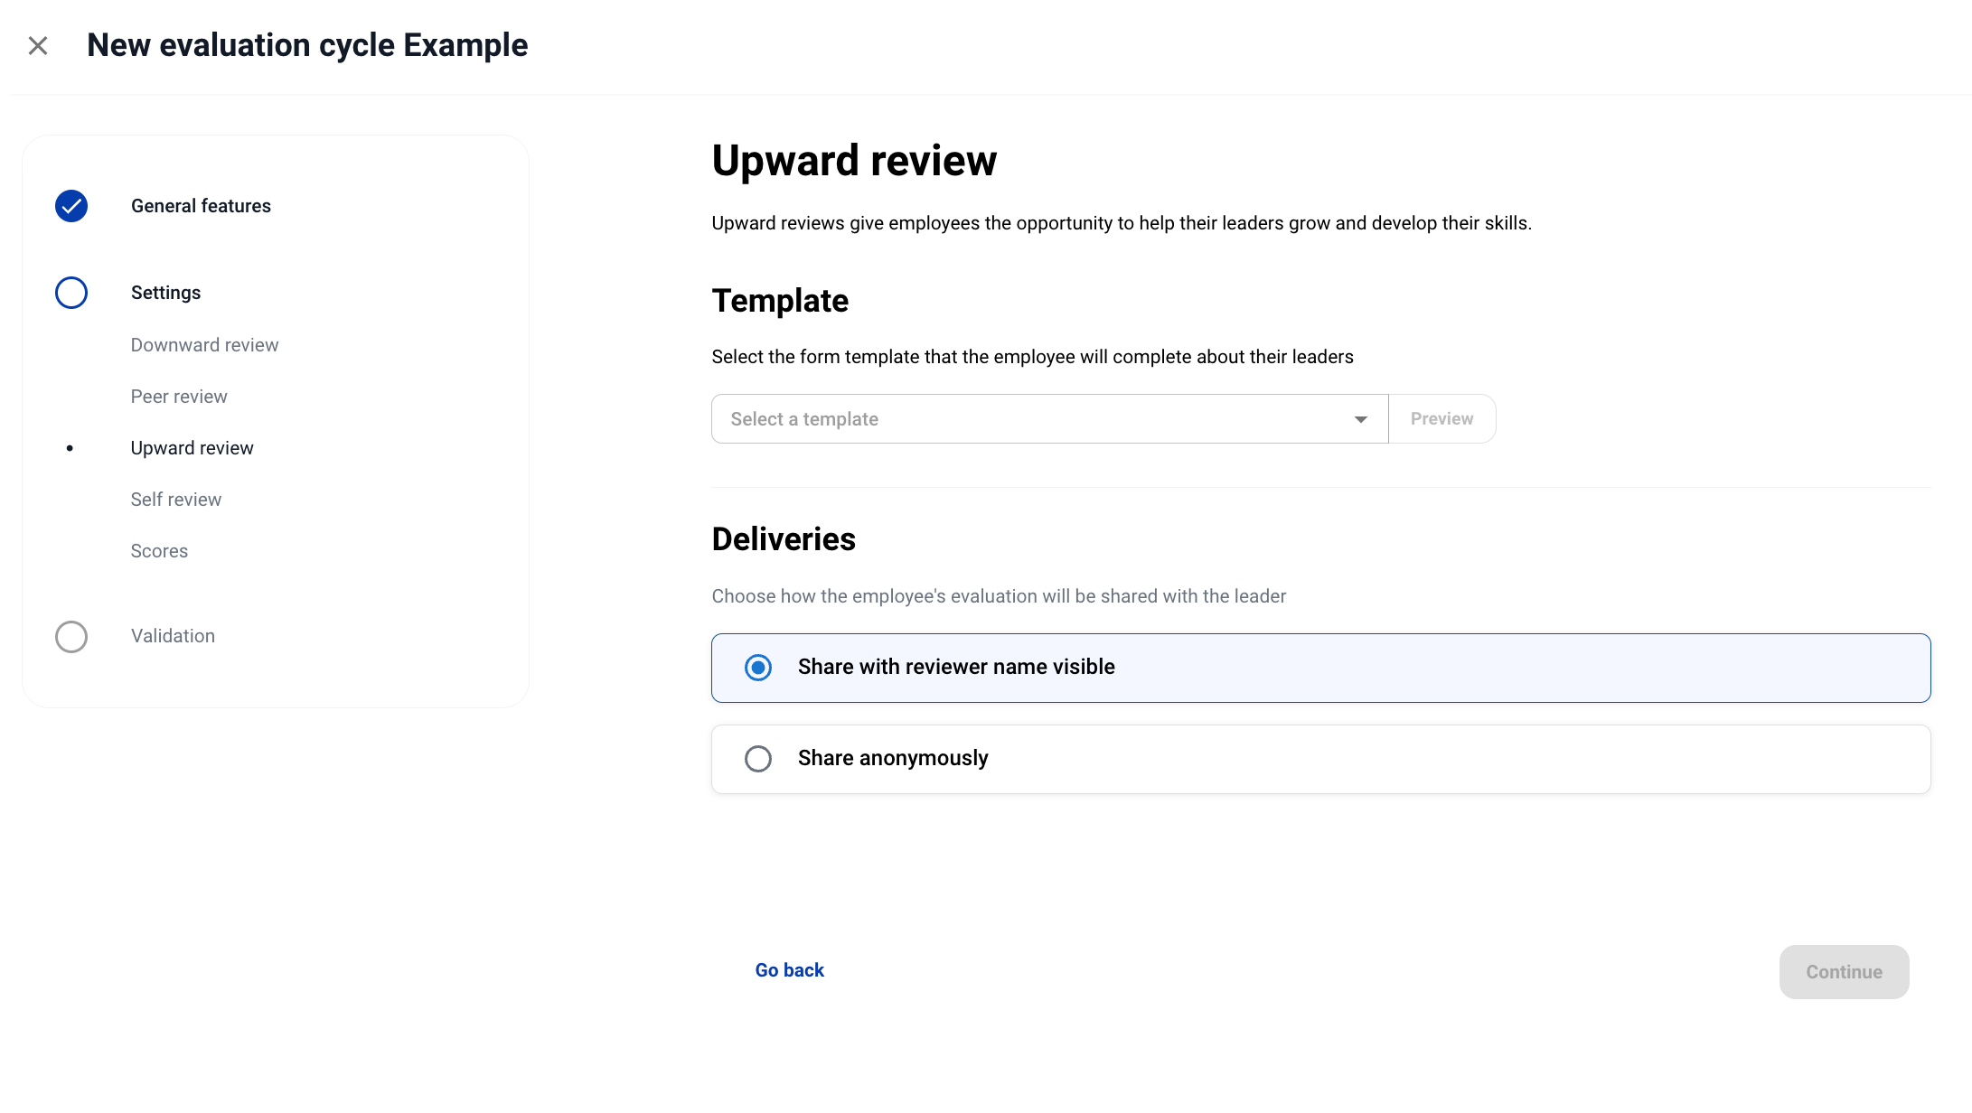
Task: Click the Preview template button
Action: click(1441, 419)
